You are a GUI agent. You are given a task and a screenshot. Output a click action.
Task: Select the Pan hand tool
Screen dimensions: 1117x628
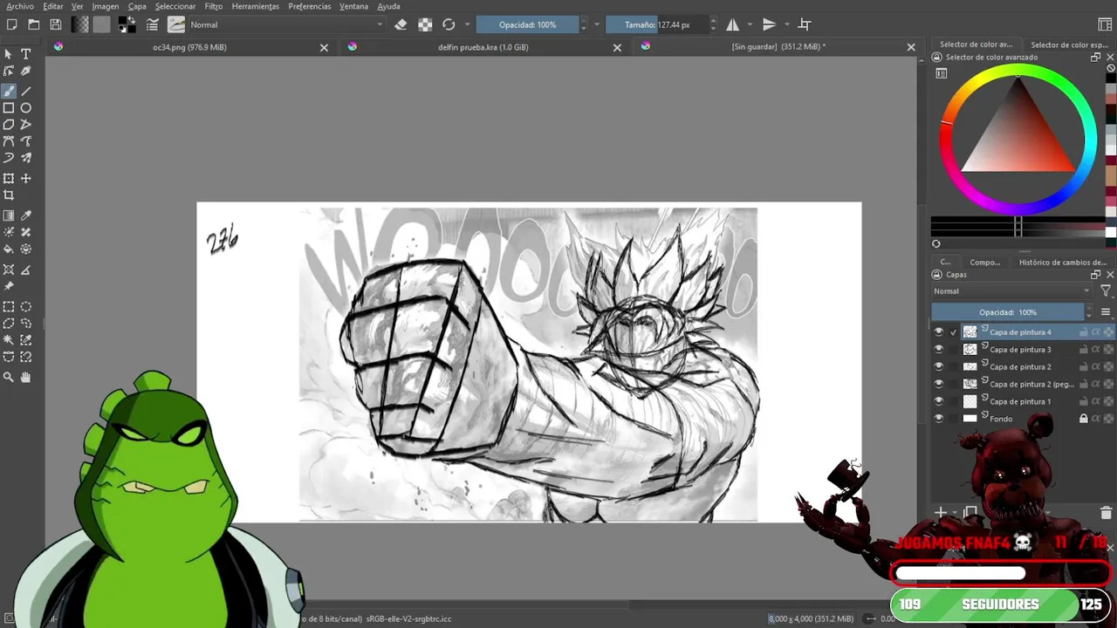26,378
